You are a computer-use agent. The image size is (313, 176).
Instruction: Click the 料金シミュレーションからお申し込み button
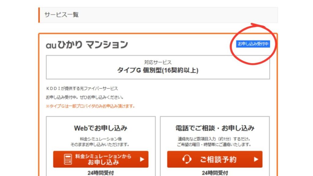point(101,159)
